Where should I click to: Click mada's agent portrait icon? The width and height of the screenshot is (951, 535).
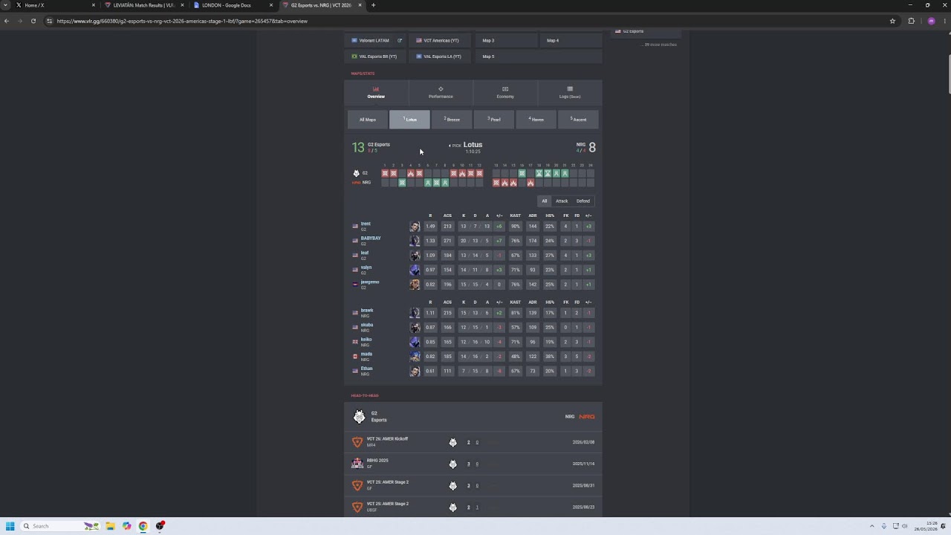tap(415, 357)
